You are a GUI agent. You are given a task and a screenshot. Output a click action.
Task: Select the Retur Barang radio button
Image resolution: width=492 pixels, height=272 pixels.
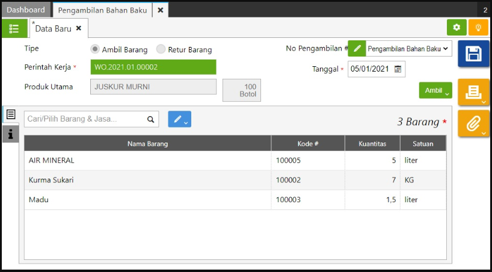point(161,49)
